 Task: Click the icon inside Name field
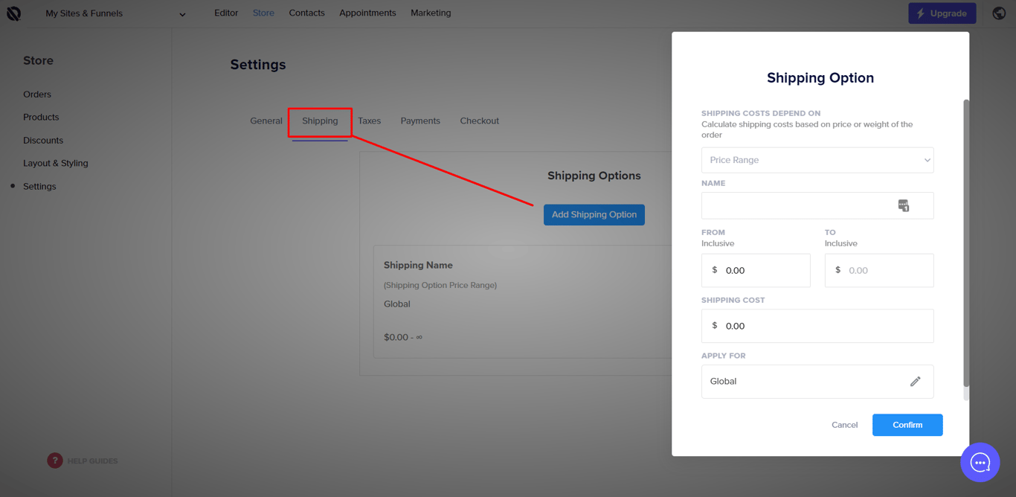click(x=903, y=206)
